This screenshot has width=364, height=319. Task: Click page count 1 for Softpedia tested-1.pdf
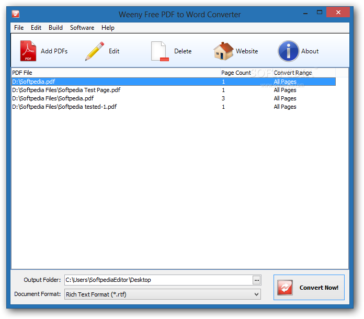point(223,107)
